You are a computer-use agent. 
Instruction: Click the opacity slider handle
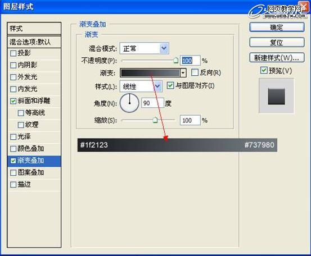[175, 61]
